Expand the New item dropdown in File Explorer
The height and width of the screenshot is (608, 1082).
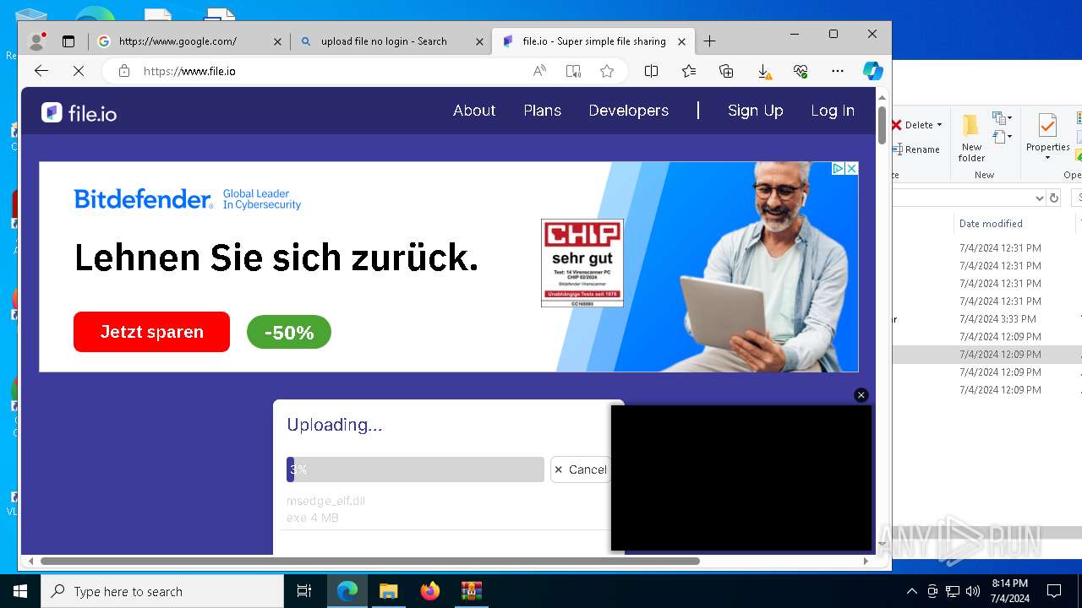point(1003,119)
